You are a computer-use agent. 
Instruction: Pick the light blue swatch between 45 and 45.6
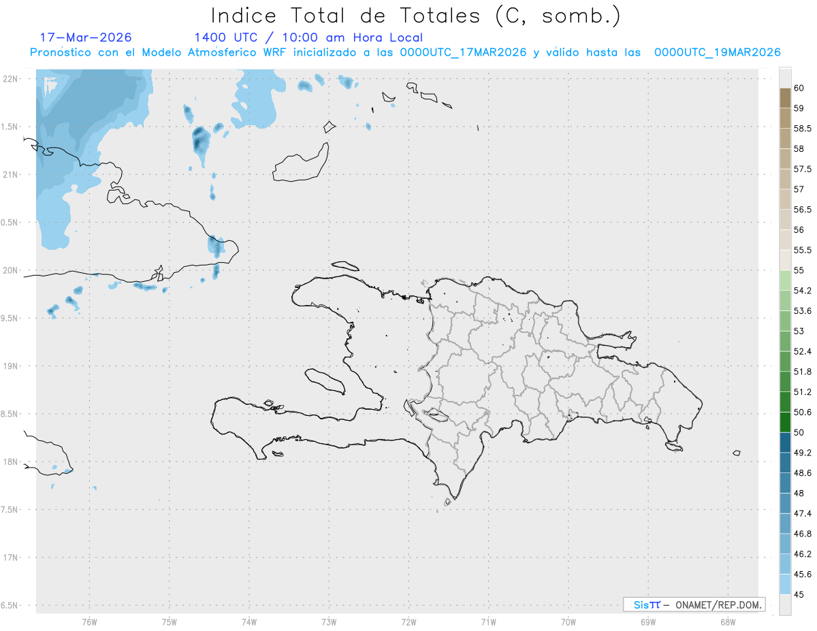785,584
